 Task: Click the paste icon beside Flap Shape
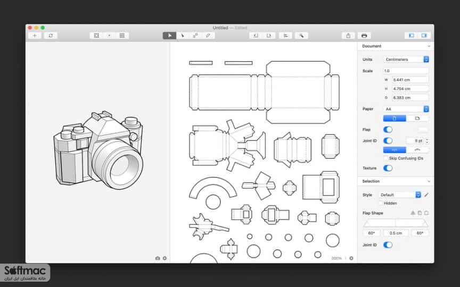point(426,213)
